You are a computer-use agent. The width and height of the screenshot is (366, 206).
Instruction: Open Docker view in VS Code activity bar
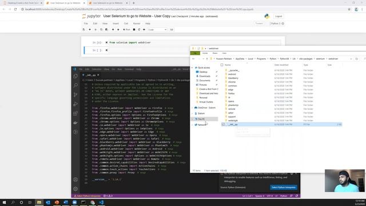(75, 122)
